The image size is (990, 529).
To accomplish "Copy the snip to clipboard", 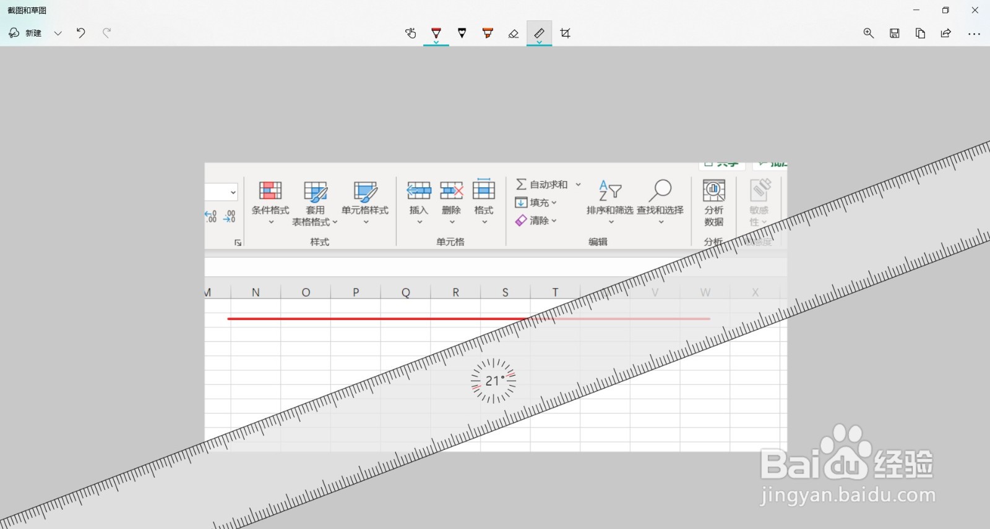I will pos(920,33).
